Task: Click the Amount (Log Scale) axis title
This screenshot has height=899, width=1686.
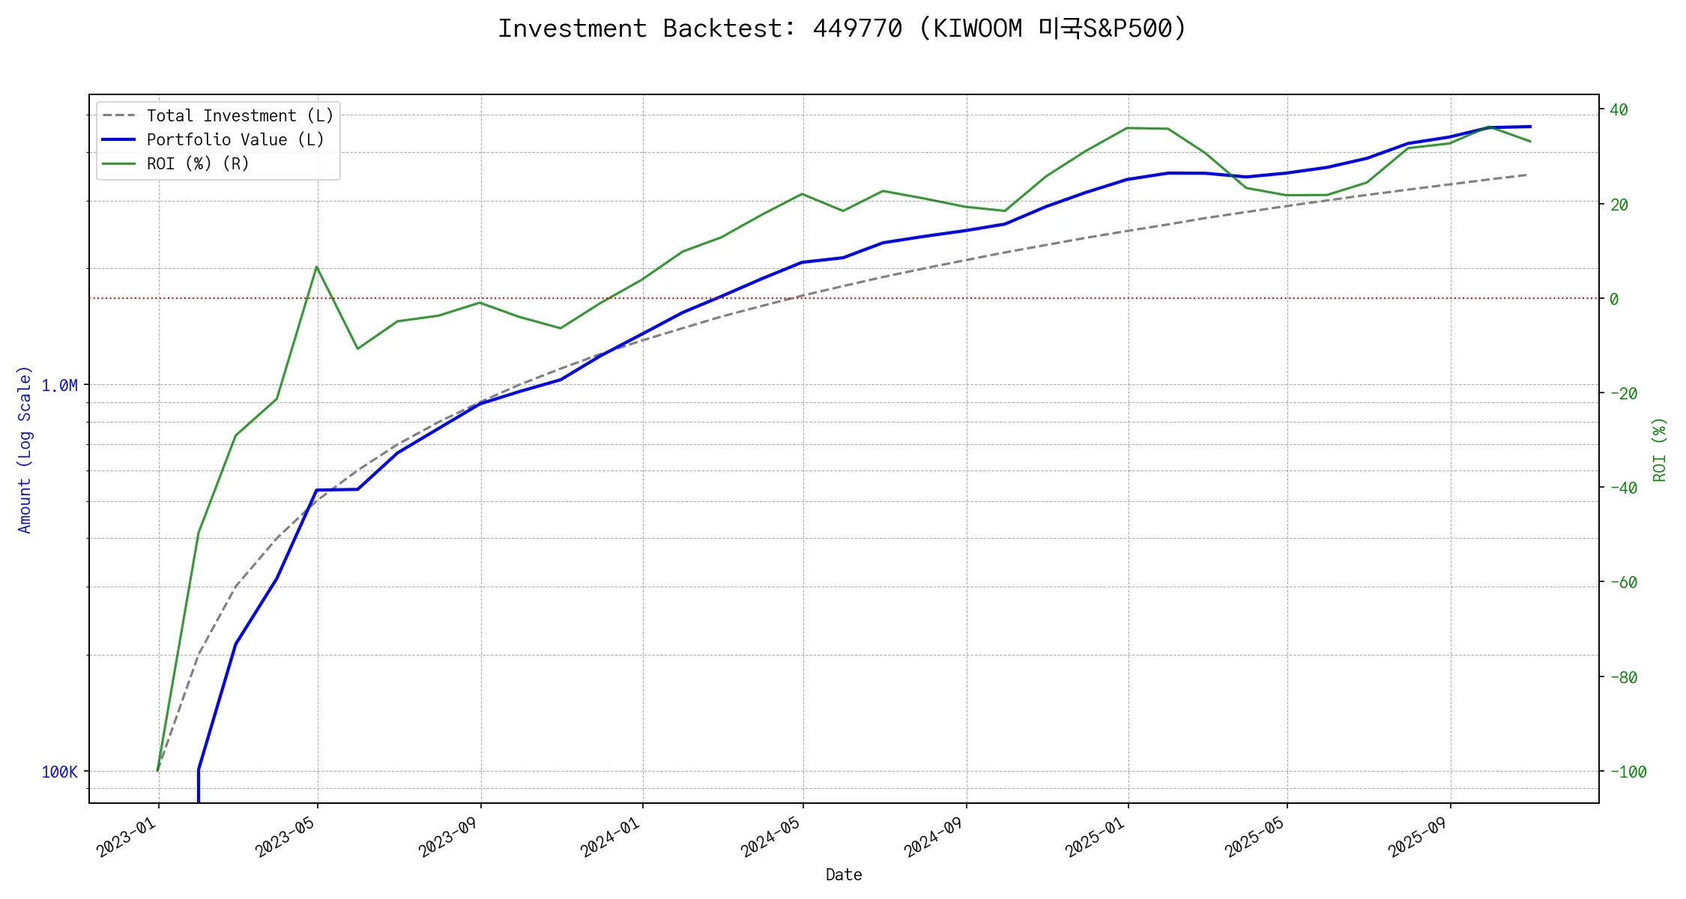Action: [25, 449]
